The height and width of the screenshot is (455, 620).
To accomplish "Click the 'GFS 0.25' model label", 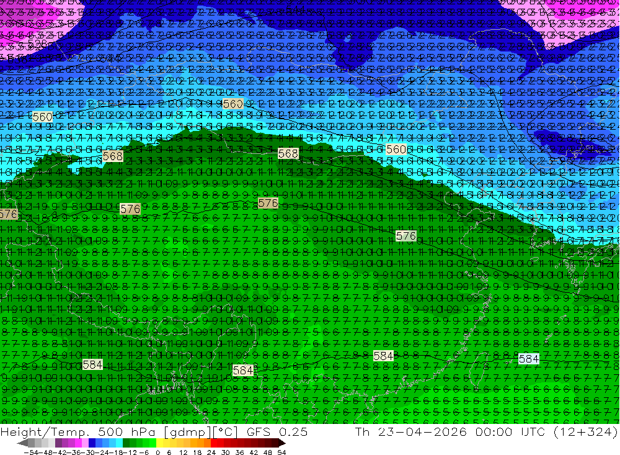I will pyautogui.click(x=277, y=431).
